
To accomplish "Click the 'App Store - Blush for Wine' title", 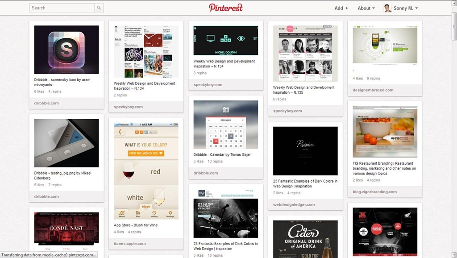I will click(x=136, y=225).
